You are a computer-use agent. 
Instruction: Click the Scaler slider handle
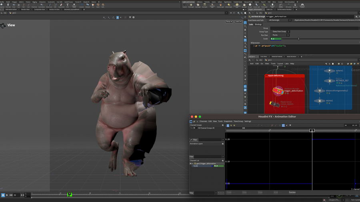(298, 39)
